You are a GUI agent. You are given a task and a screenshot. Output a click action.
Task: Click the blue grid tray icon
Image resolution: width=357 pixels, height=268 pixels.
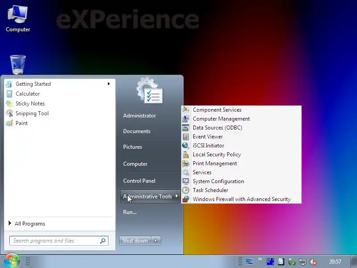(x=270, y=262)
